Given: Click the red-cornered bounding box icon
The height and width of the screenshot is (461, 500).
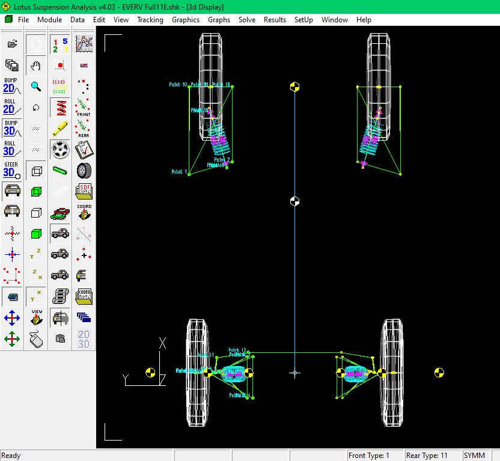Looking at the screenshot, I should tap(12, 276).
